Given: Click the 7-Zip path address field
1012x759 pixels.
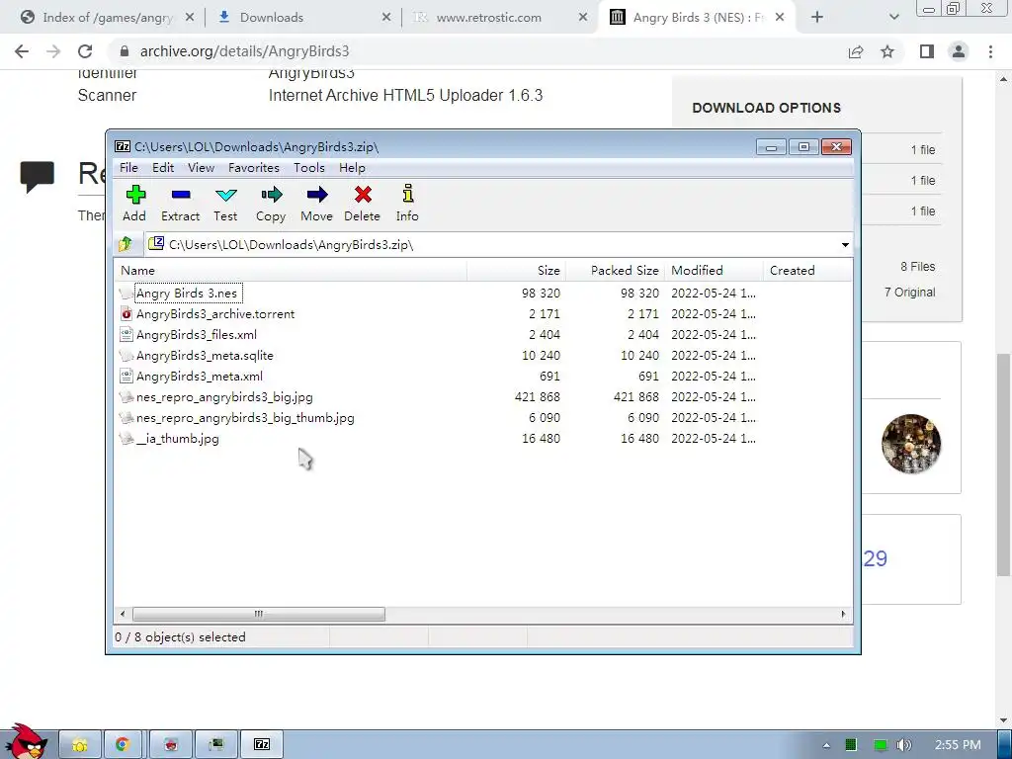Looking at the screenshot, I should [490, 245].
